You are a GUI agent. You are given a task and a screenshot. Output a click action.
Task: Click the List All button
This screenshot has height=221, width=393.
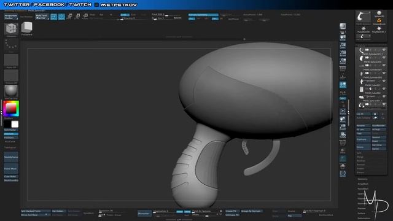364,114
